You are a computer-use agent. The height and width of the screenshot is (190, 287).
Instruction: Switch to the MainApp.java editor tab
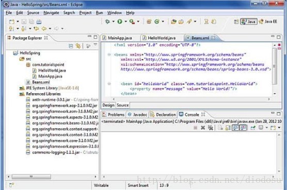[x=120, y=38]
